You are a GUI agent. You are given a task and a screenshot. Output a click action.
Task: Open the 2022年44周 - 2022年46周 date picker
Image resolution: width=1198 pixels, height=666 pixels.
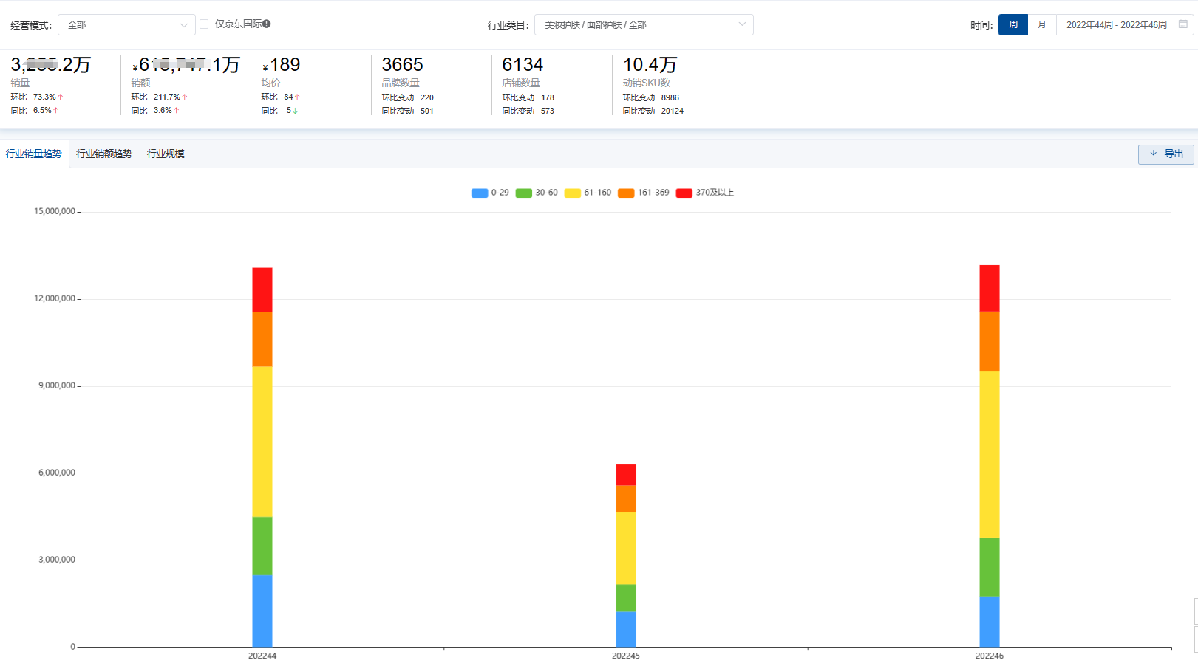pyautogui.click(x=1116, y=24)
